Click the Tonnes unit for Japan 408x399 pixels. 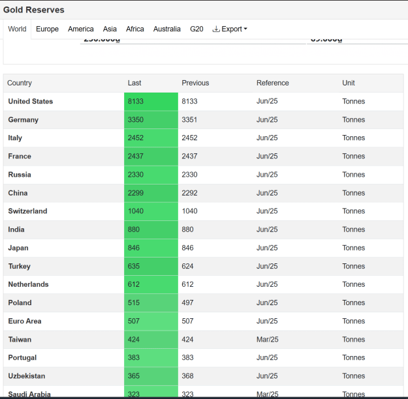(353, 248)
